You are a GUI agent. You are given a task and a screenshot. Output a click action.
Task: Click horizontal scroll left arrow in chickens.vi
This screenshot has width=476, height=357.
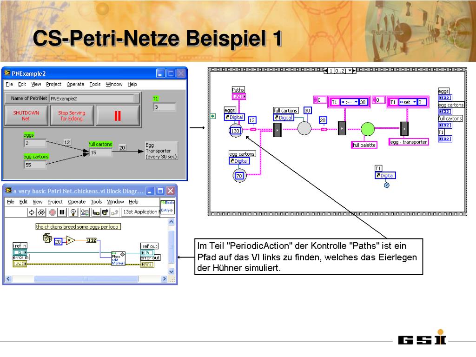pos(8,279)
